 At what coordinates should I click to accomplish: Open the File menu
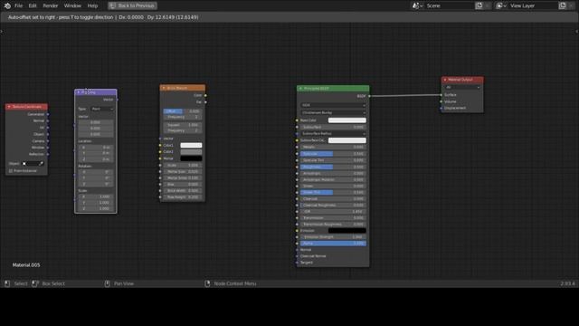(x=18, y=5)
